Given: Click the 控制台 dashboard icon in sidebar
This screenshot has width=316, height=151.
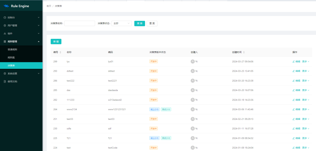Looking at the screenshot, I should [x=5, y=17].
